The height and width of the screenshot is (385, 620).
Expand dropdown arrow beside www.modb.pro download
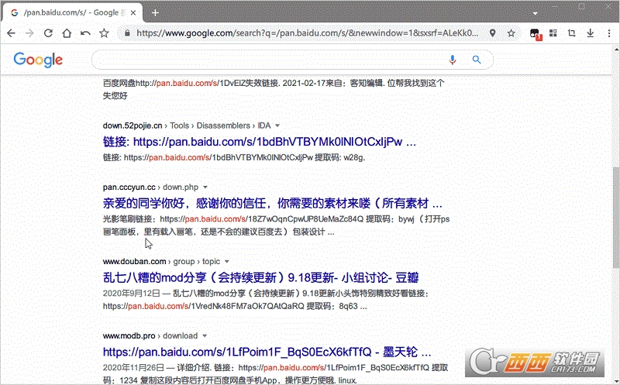[205, 336]
